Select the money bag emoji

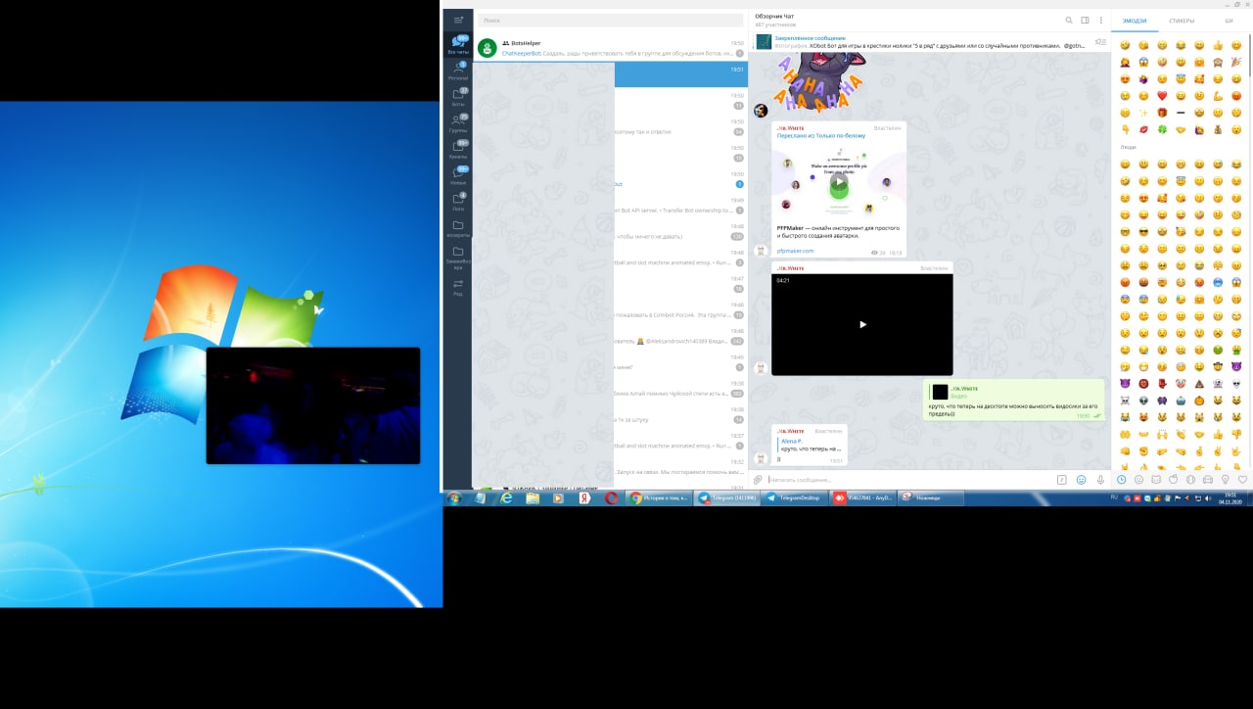(1218, 129)
